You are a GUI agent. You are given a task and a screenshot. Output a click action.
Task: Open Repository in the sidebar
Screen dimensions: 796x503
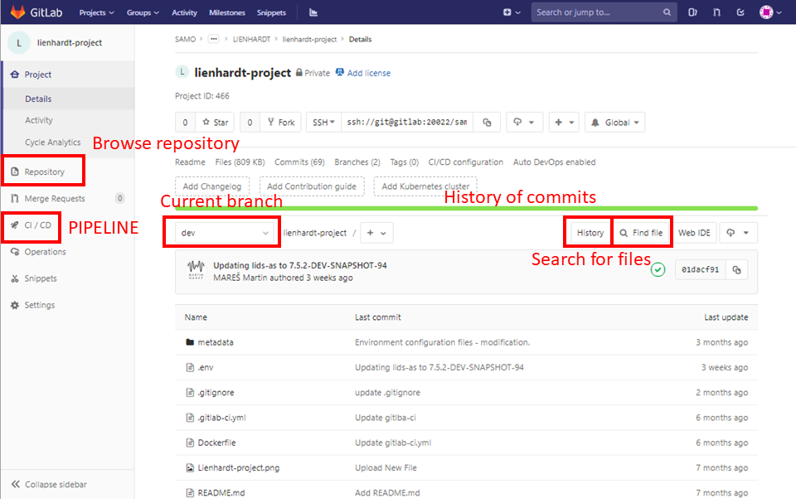44,172
